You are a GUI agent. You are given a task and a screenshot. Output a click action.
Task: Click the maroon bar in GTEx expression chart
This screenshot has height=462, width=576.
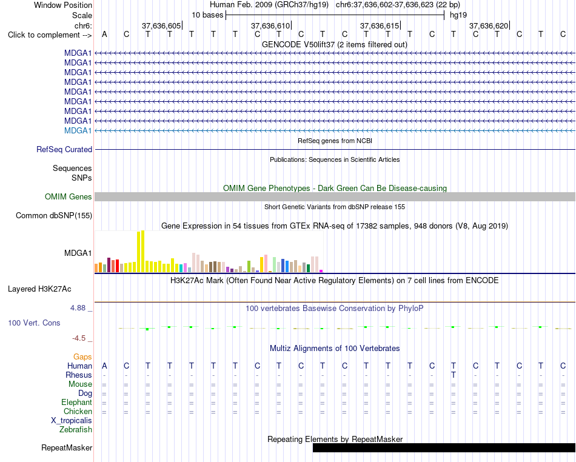pyautogui.click(x=109, y=265)
